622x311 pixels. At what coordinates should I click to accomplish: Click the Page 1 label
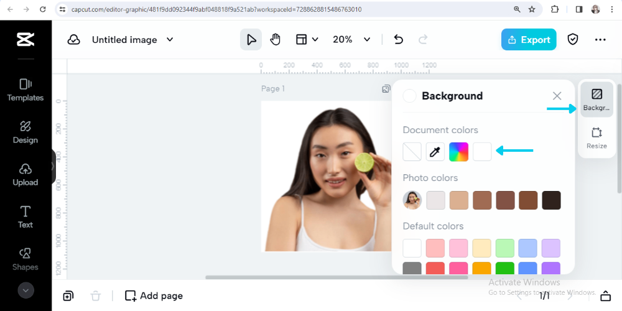273,88
